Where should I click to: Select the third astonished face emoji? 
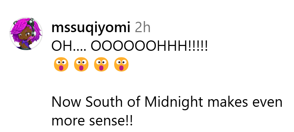(101, 64)
